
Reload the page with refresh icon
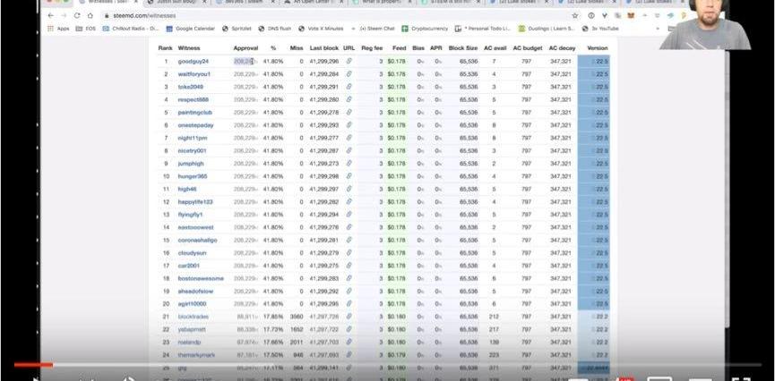tap(77, 15)
